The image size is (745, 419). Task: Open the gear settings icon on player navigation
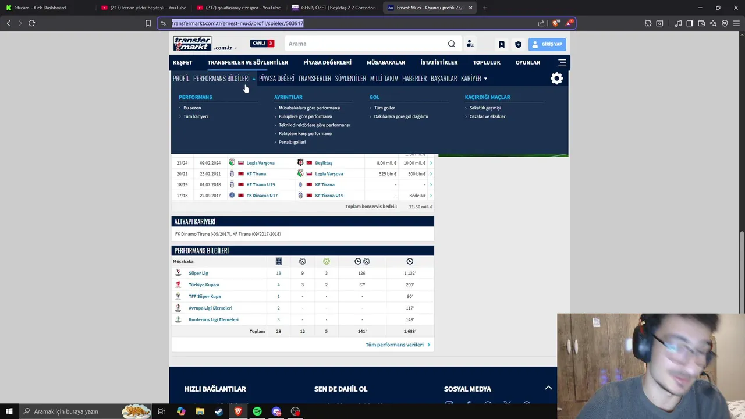557,79
